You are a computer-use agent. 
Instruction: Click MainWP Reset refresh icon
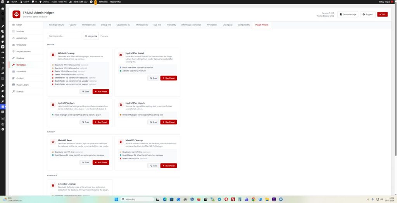(x=53, y=142)
